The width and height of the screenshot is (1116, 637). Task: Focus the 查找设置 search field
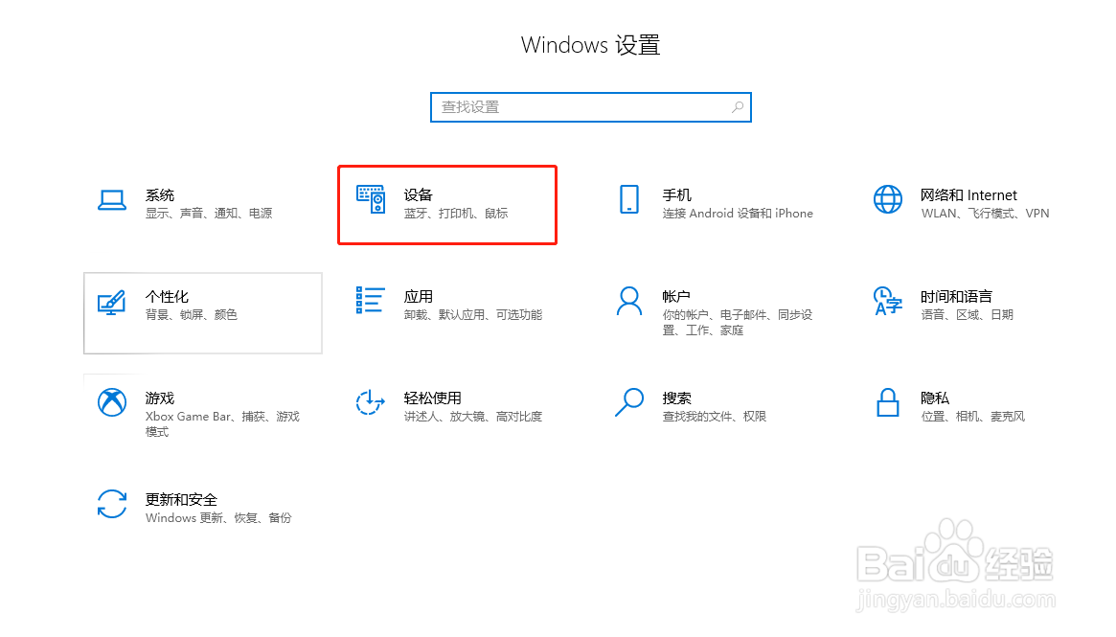tap(591, 107)
